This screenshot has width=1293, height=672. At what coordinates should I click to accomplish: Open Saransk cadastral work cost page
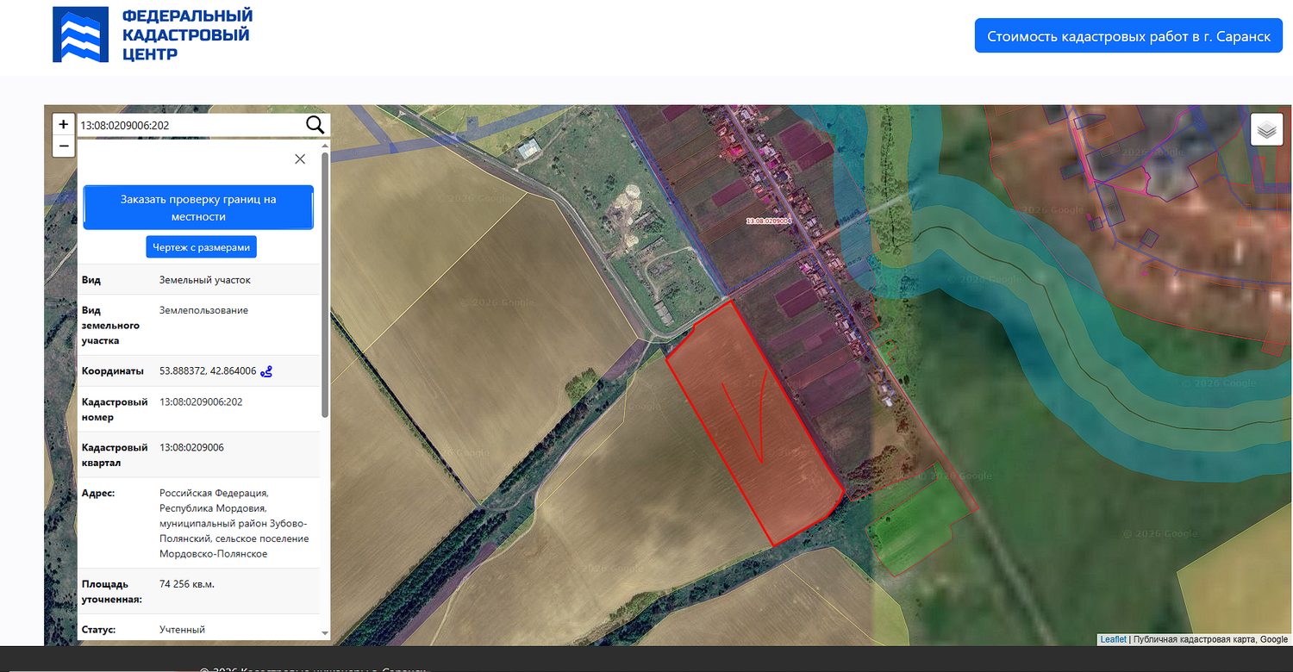tap(1129, 36)
